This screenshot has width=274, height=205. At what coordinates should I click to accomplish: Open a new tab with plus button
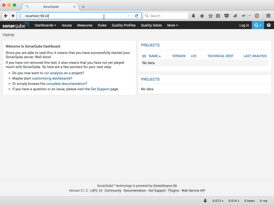click(x=83, y=7)
